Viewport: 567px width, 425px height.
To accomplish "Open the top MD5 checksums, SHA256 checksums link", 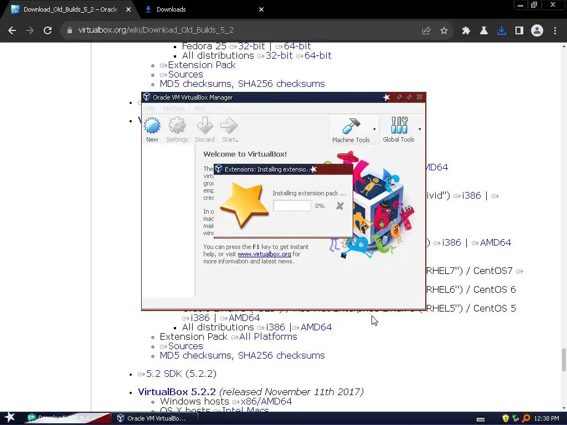I will point(243,84).
